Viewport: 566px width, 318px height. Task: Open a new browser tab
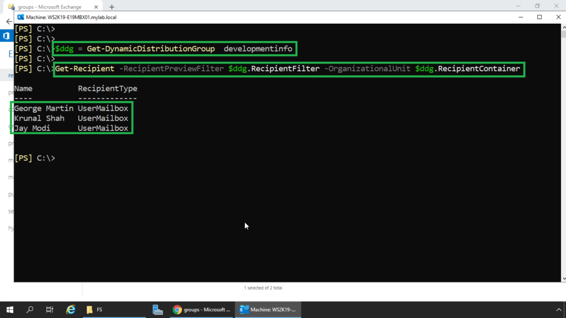112,7
